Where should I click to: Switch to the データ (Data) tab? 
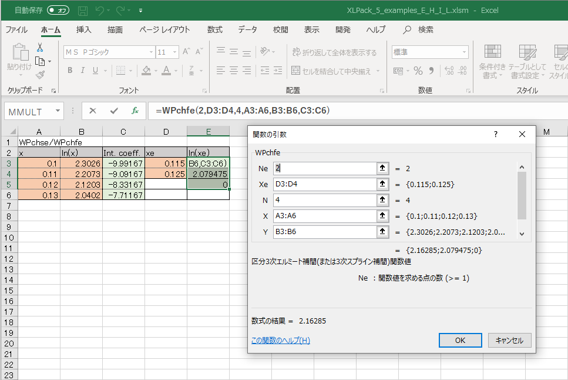coord(247,29)
